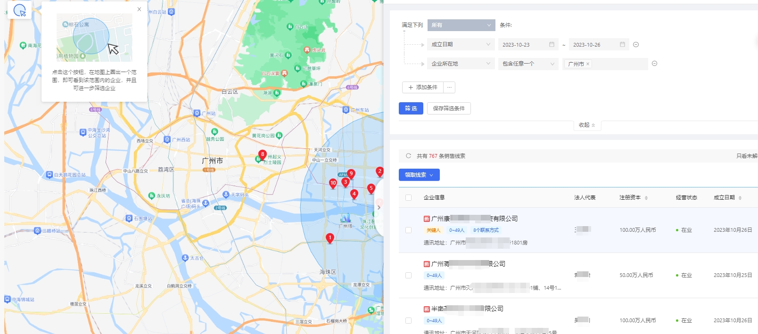Remove the 企业所在地 condition row
Screen dimensions: 758x334
(x=654, y=64)
